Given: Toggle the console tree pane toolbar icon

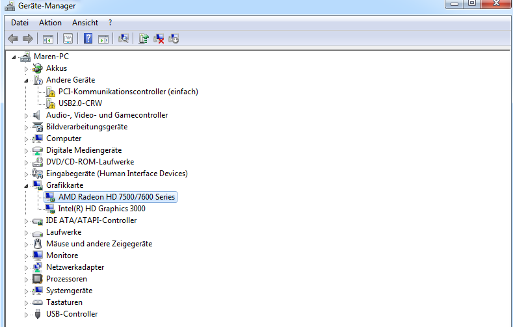Looking at the screenshot, I should 47,38.
